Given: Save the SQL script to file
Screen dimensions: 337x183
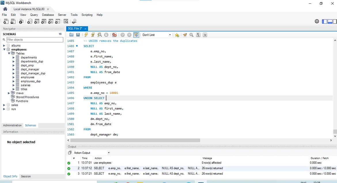Looking at the screenshot, I should click(x=78, y=35).
